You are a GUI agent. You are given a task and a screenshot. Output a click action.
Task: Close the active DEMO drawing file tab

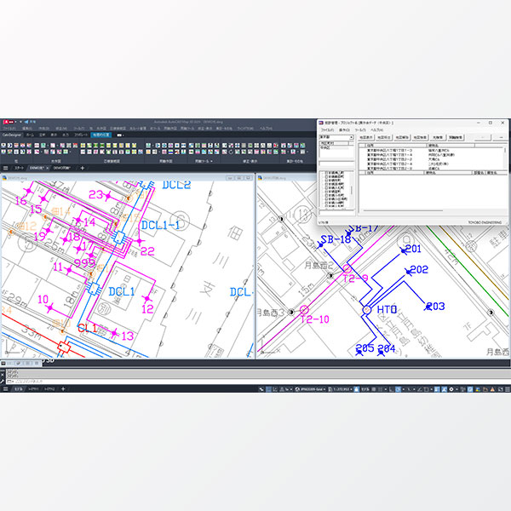click(x=47, y=168)
